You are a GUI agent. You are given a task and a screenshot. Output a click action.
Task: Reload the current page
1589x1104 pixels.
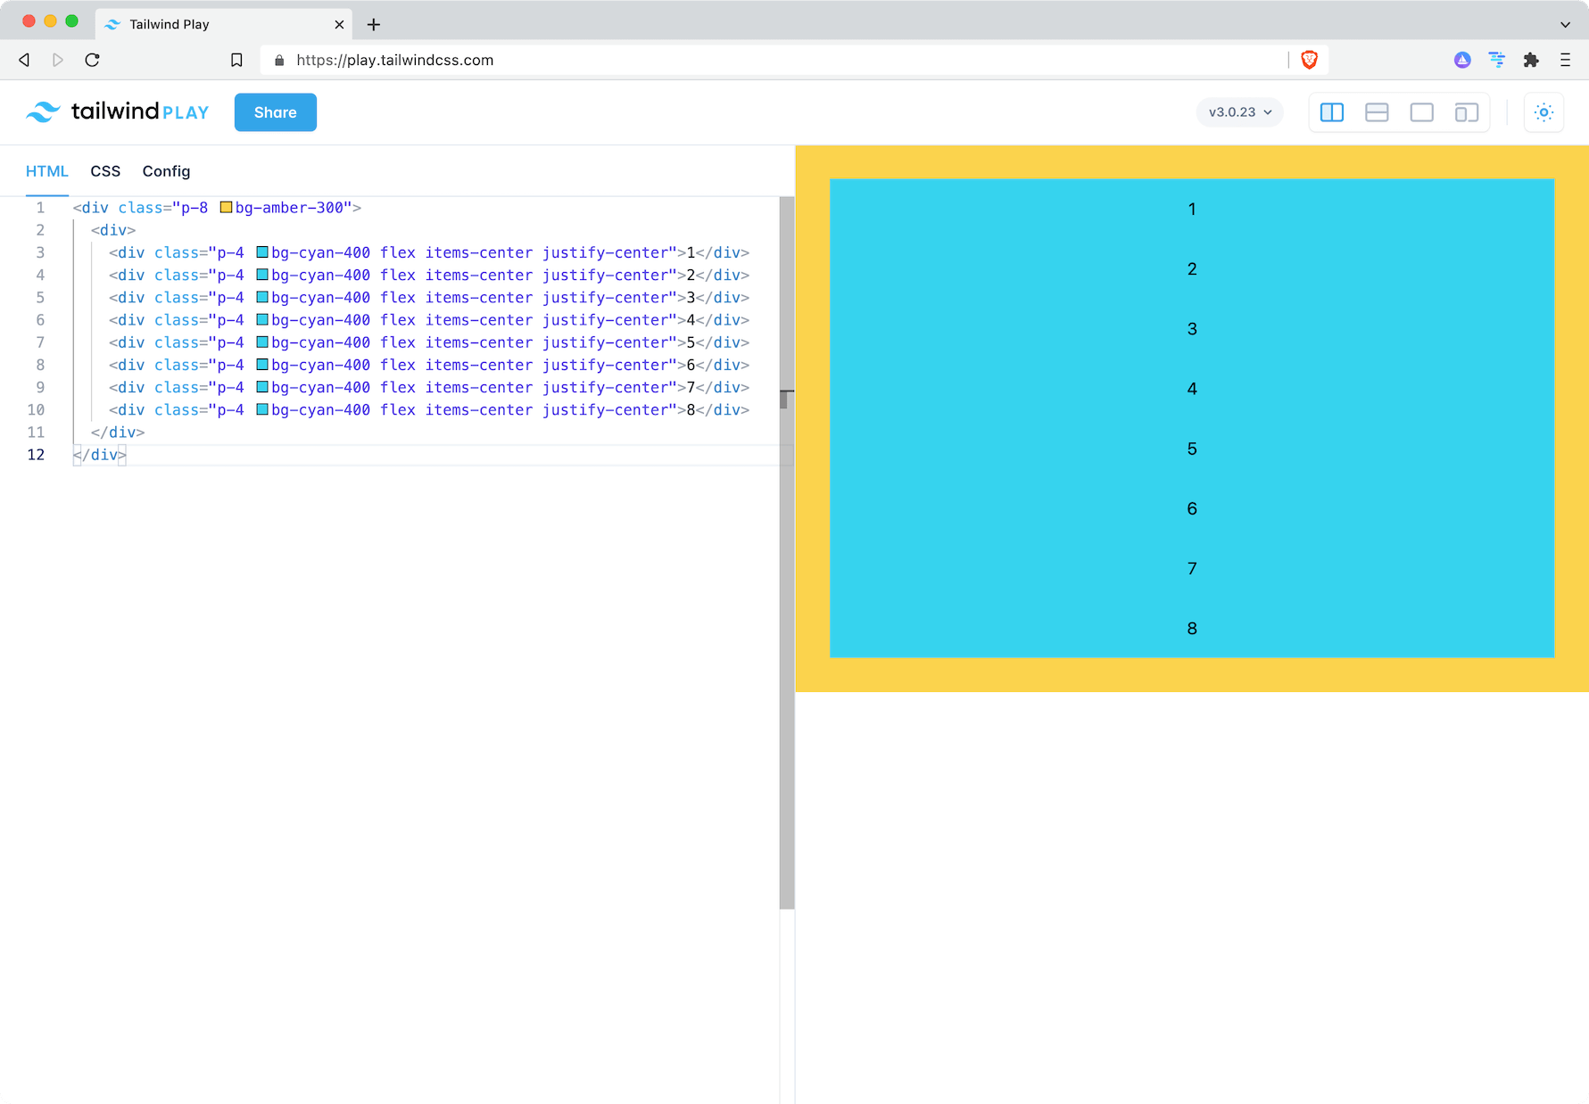(92, 60)
